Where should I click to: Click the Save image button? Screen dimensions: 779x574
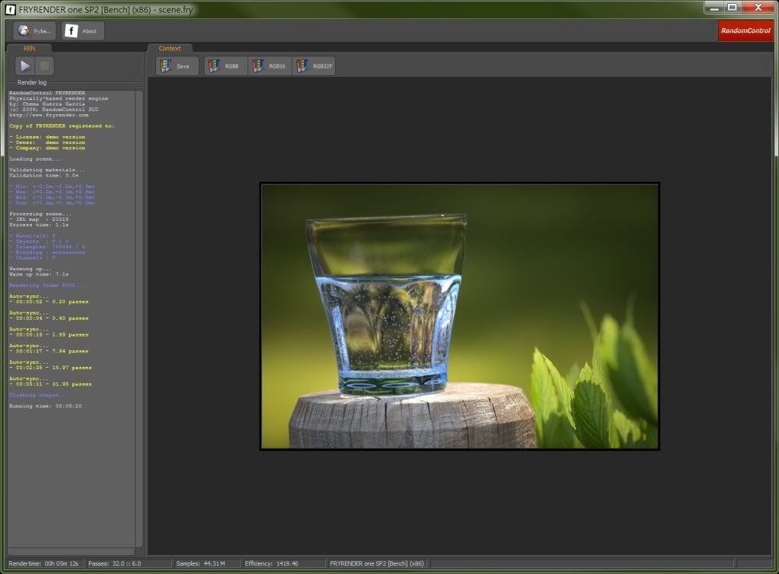tap(177, 66)
